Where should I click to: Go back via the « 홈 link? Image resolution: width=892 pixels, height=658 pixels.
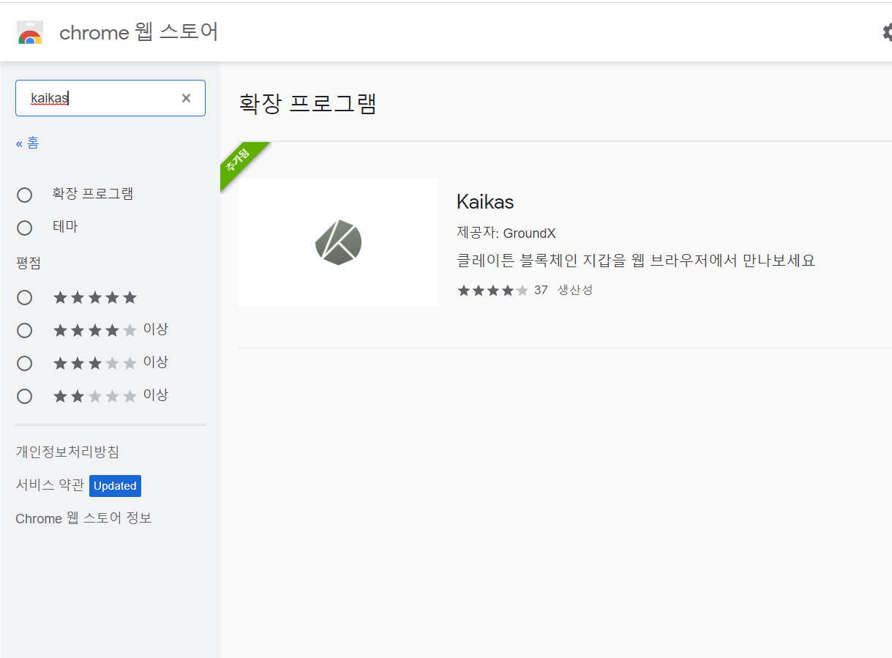pos(28,143)
